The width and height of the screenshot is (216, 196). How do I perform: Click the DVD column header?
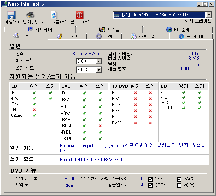tap(66, 86)
